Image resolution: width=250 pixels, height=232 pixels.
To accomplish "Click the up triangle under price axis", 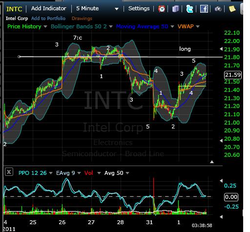I will coord(212,162).
